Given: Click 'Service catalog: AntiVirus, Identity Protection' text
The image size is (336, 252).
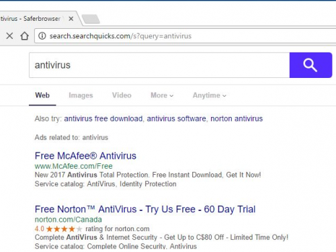Looking at the screenshot, I should point(106,184).
